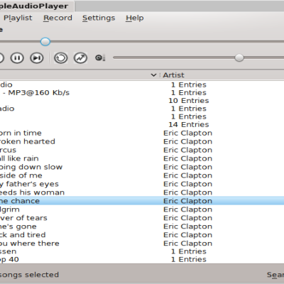Select the song 'orn in time'

(142, 133)
